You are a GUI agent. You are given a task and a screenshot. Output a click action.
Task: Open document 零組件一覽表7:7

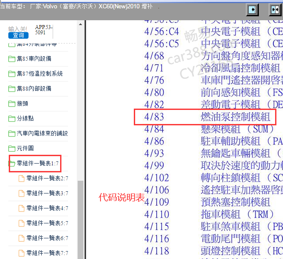point(47,253)
